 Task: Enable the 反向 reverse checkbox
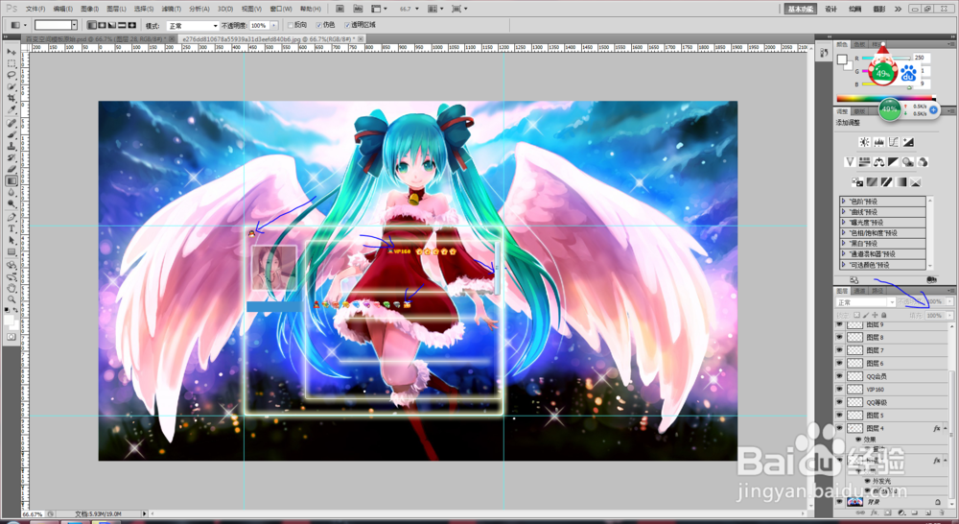292,25
